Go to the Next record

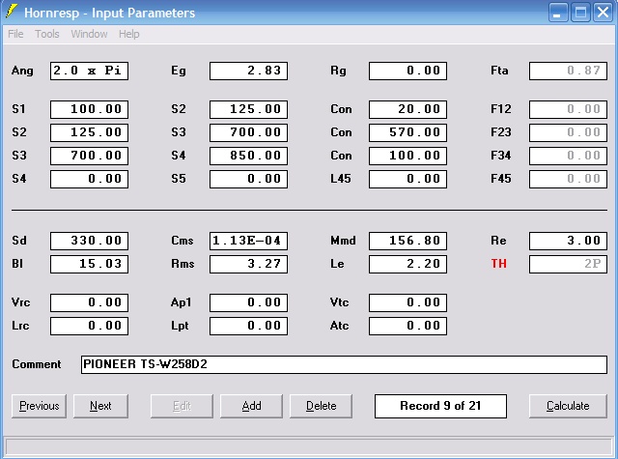[x=100, y=406]
